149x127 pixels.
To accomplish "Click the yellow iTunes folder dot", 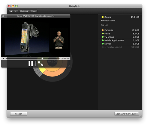I will 103,17.
